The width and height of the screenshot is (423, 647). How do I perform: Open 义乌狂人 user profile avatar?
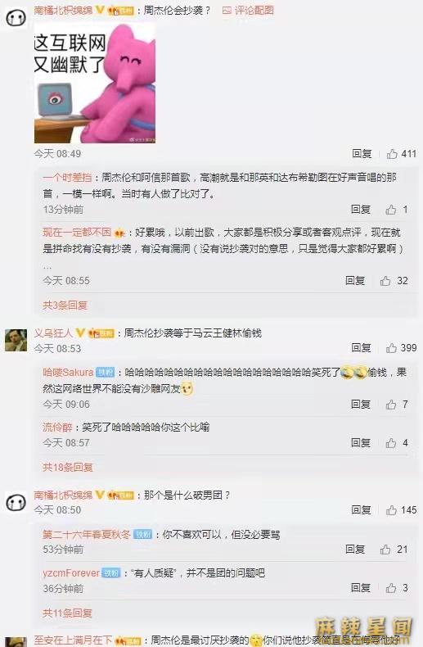(x=16, y=340)
